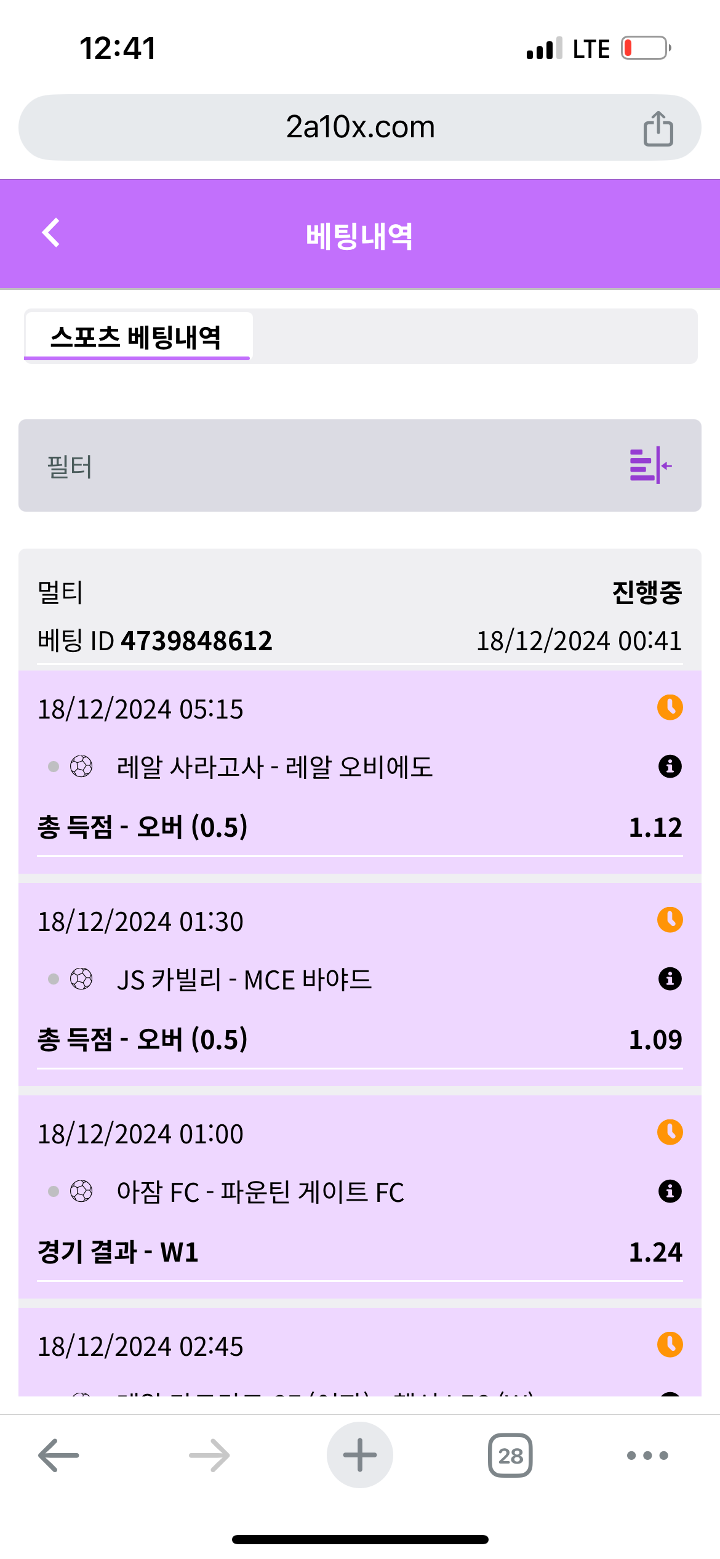Click pending clock icon for 02:45 match
The width and height of the screenshot is (720, 1559).
pyautogui.click(x=670, y=1345)
